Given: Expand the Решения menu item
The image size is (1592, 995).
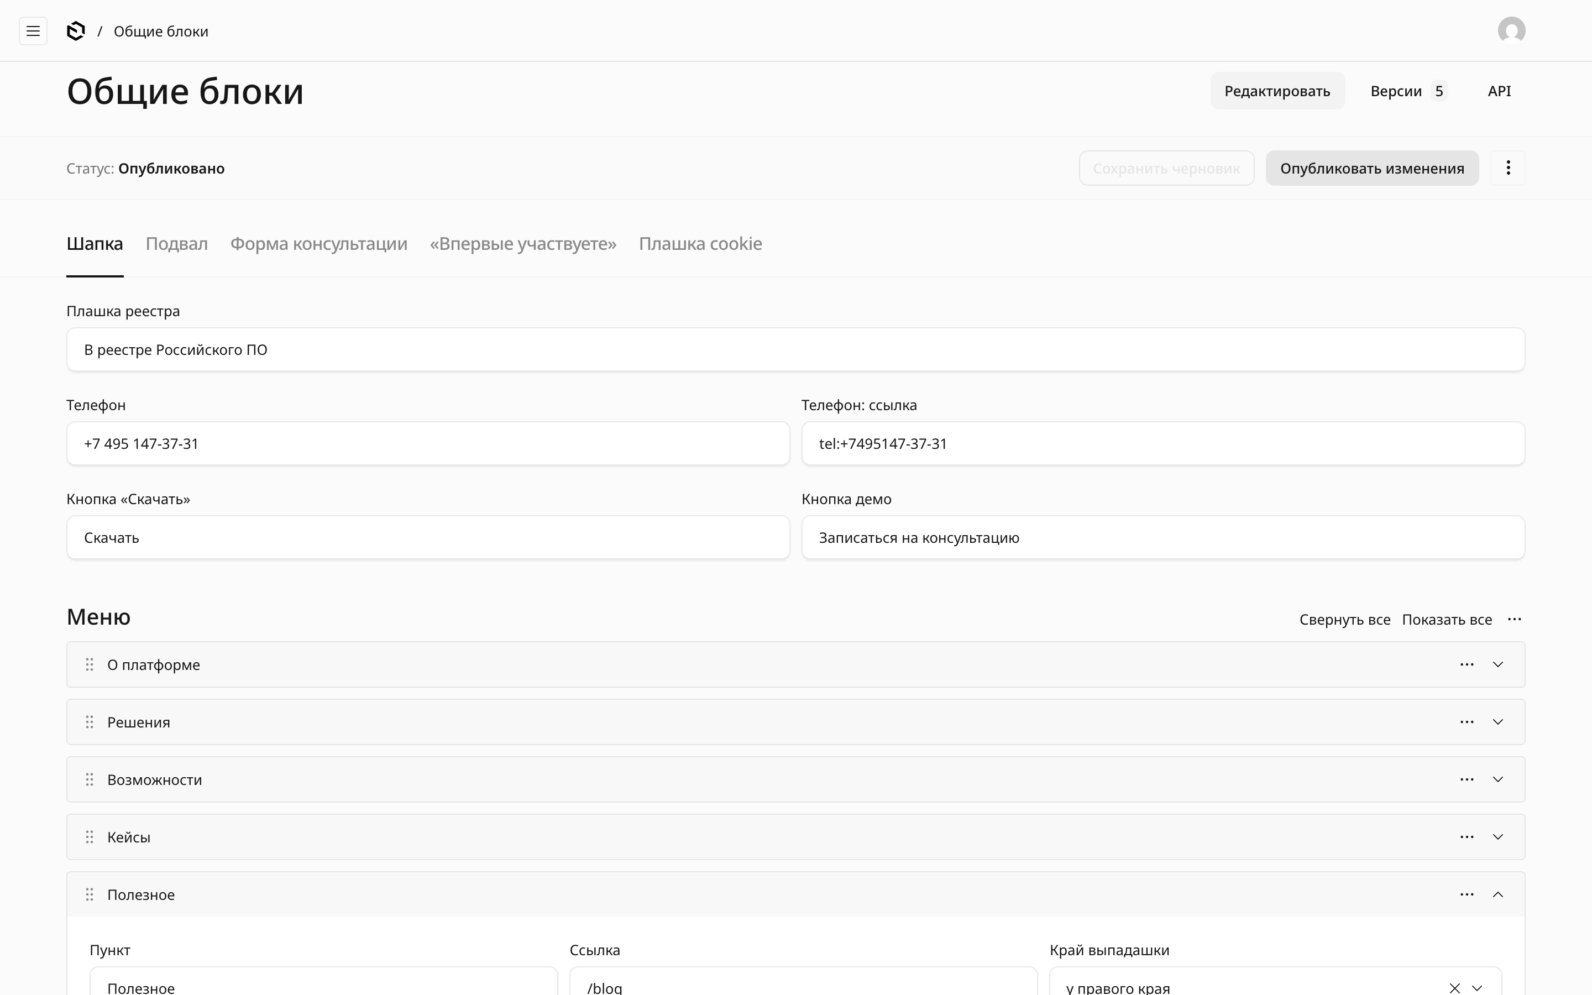Looking at the screenshot, I should 1498,722.
